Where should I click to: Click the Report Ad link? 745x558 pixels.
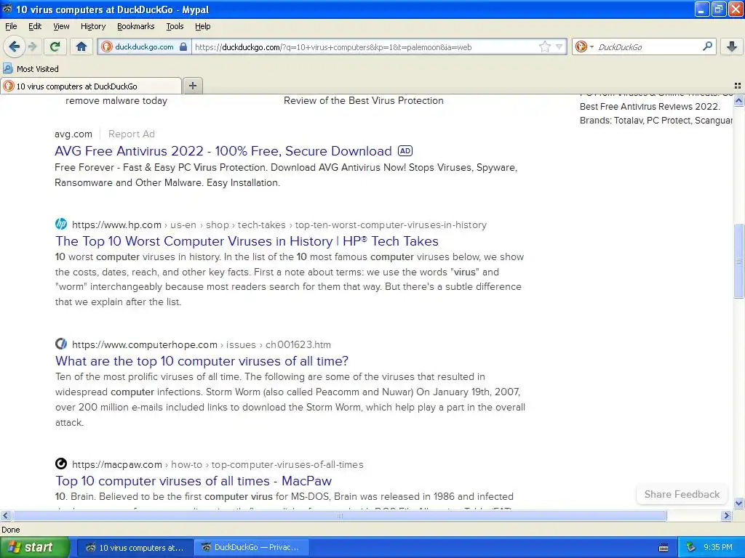[x=131, y=134]
